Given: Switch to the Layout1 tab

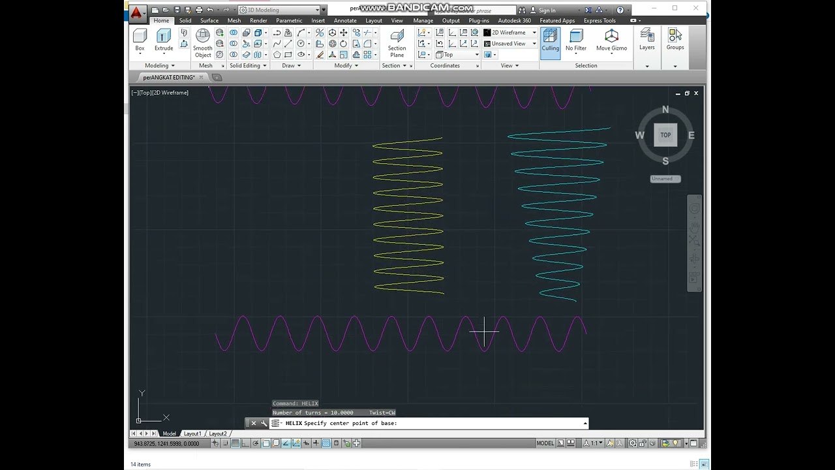Looking at the screenshot, I should [192, 433].
